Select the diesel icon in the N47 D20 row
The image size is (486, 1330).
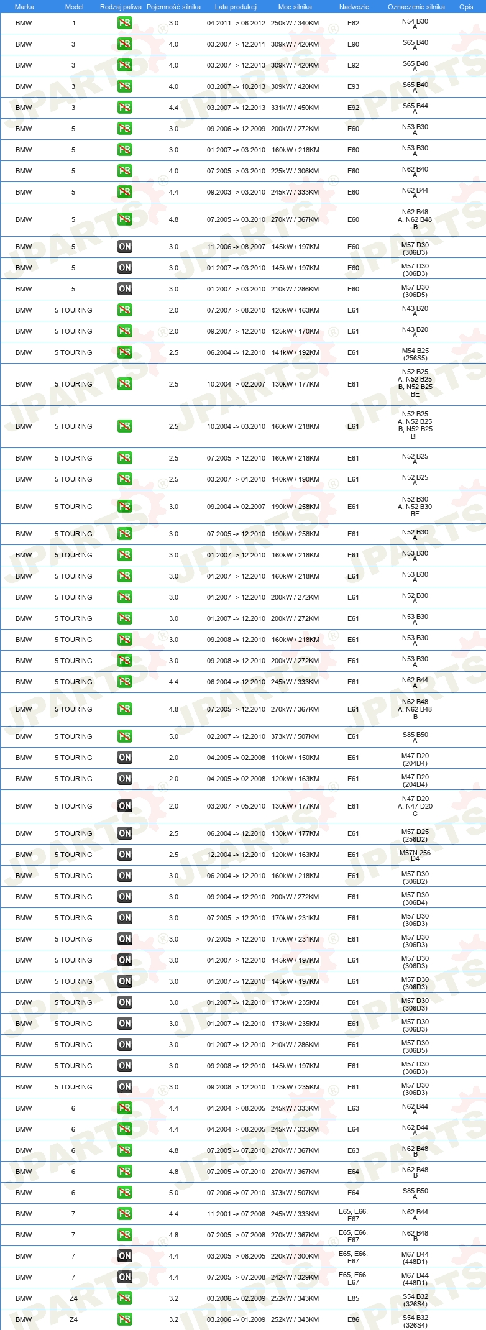[x=124, y=806]
